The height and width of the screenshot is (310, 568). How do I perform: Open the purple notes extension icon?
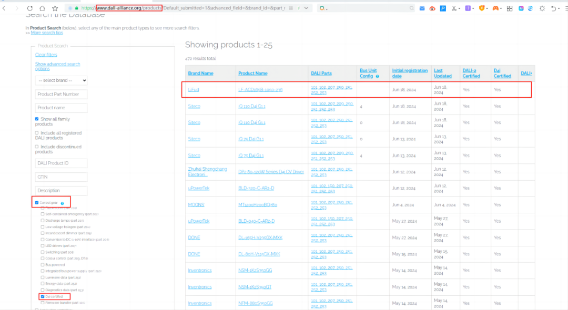468,8
